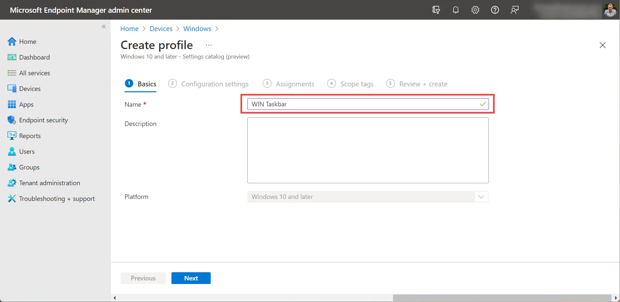Click the horizontal scrollbar thumb

pyautogui.click(x=502, y=298)
